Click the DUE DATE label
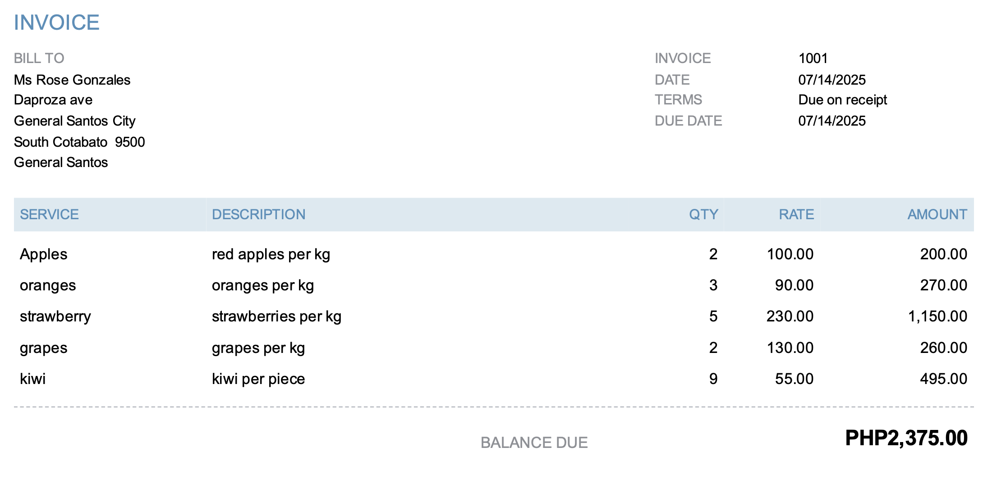 (688, 121)
